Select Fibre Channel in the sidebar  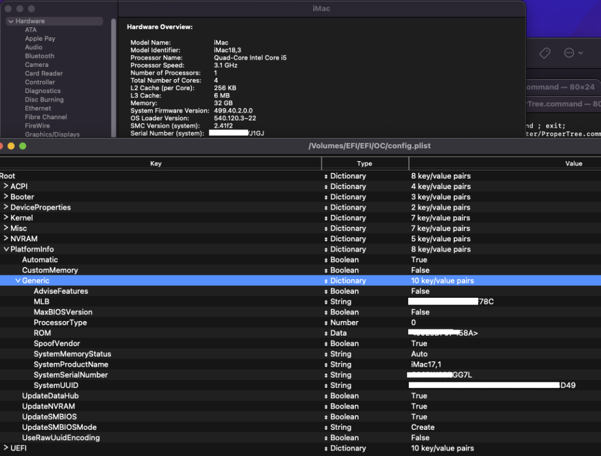click(46, 117)
